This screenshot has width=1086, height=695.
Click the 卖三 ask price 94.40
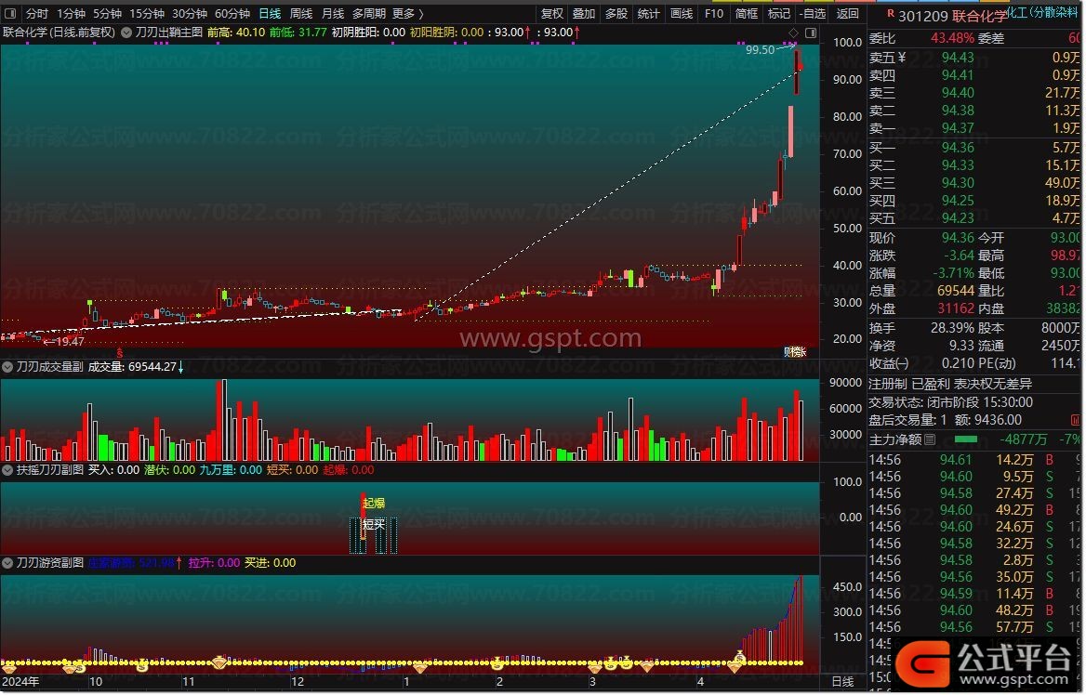pos(957,93)
